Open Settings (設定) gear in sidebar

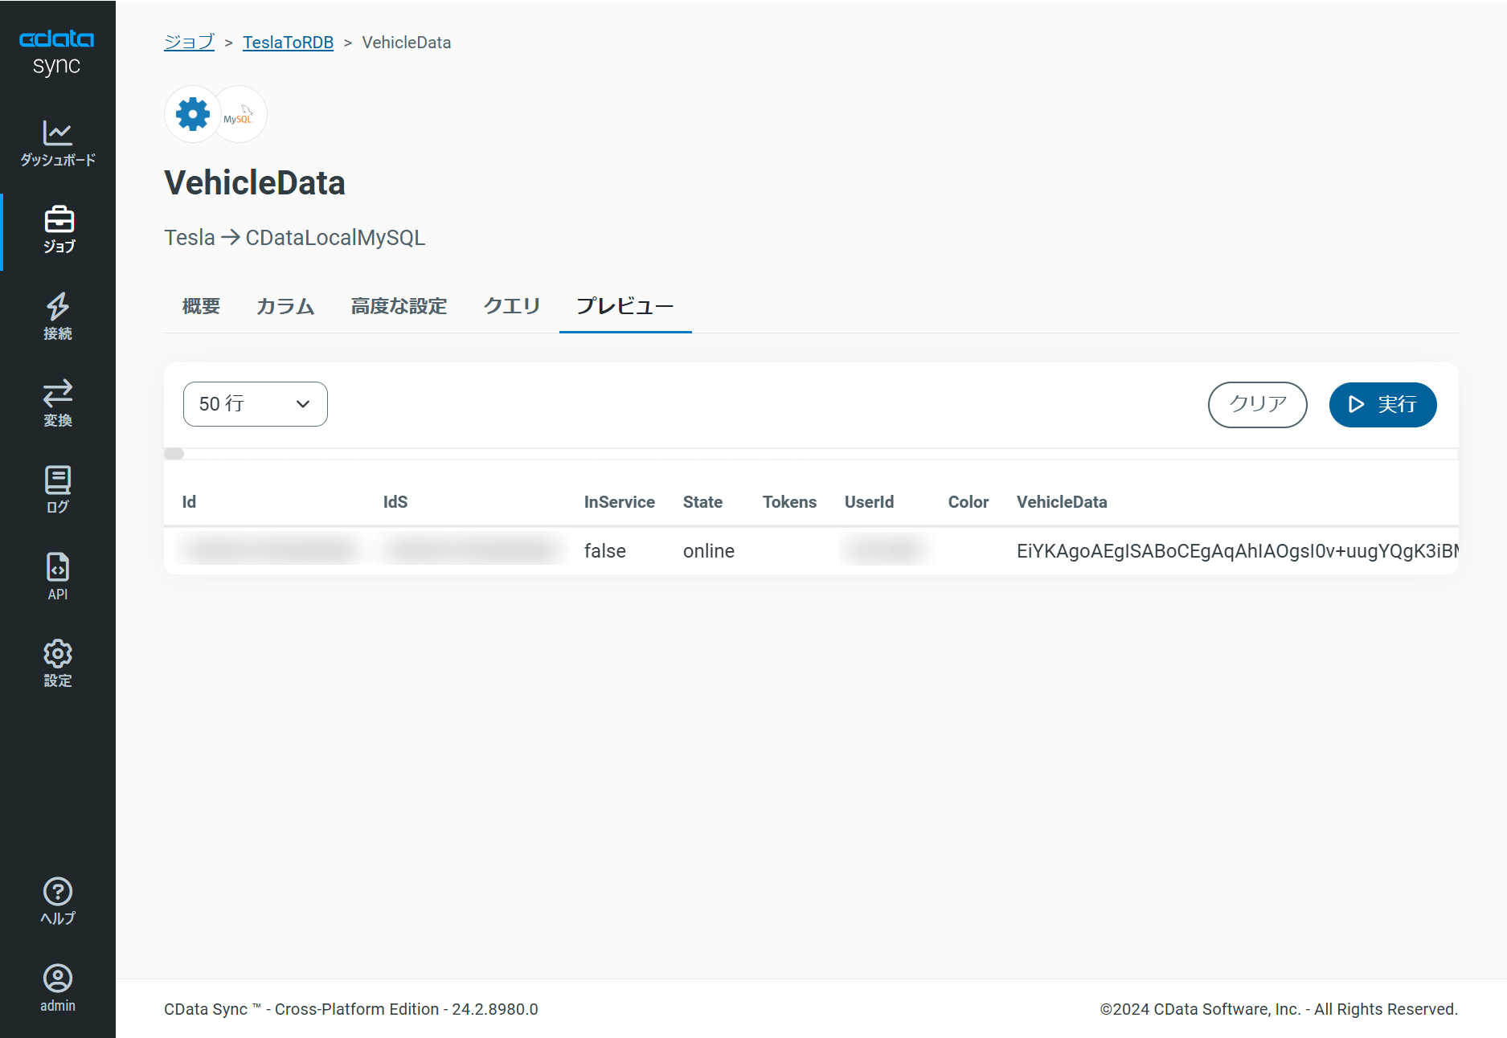(x=58, y=664)
